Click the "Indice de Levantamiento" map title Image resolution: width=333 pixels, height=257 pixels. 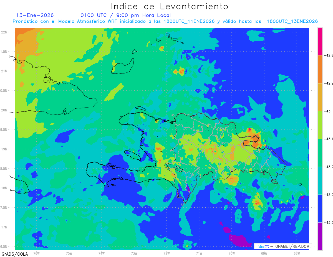(170, 6)
